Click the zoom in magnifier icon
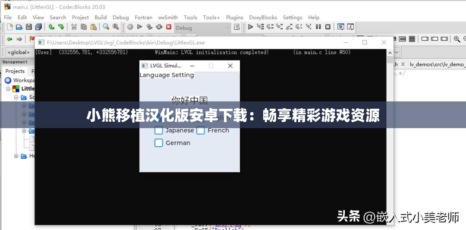466x230 pixels. point(457,39)
